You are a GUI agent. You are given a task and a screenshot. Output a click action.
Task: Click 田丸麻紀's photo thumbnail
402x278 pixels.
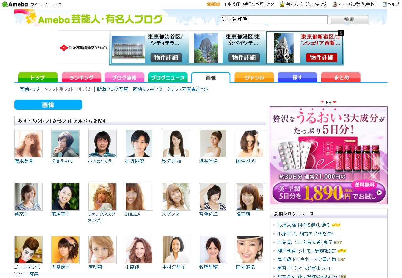click(x=250, y=250)
